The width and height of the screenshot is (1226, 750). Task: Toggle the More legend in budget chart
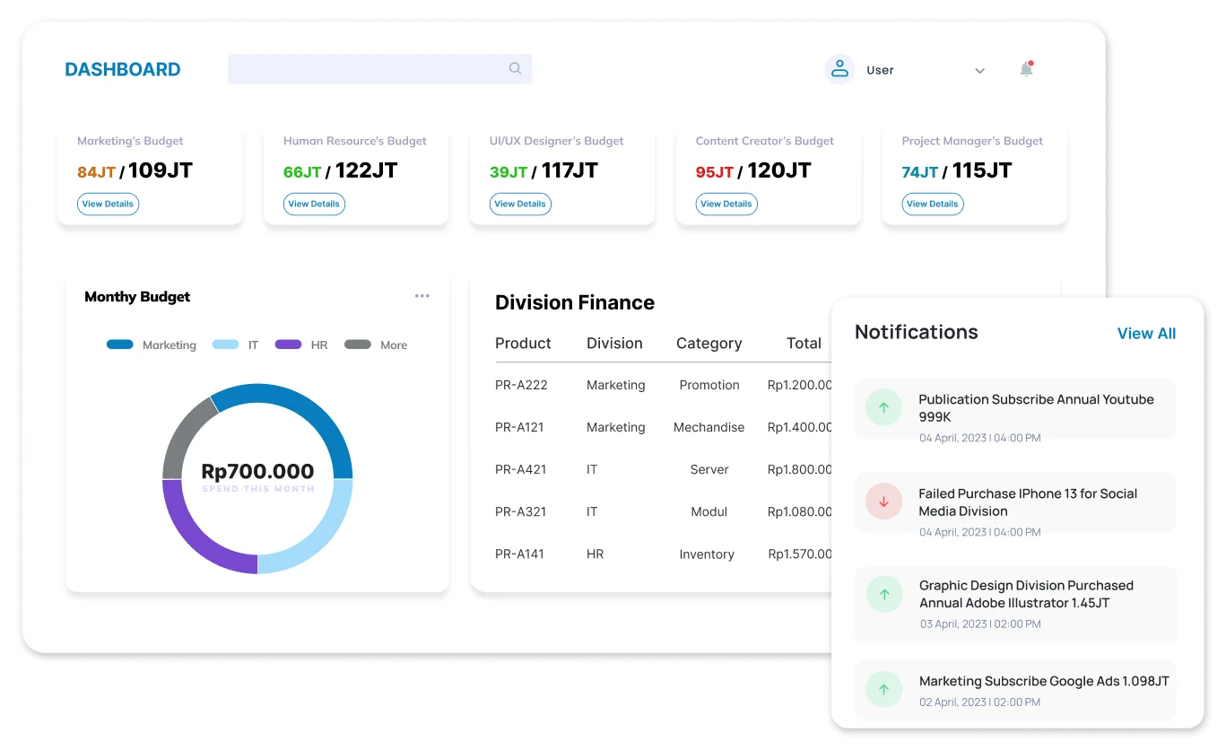(376, 344)
